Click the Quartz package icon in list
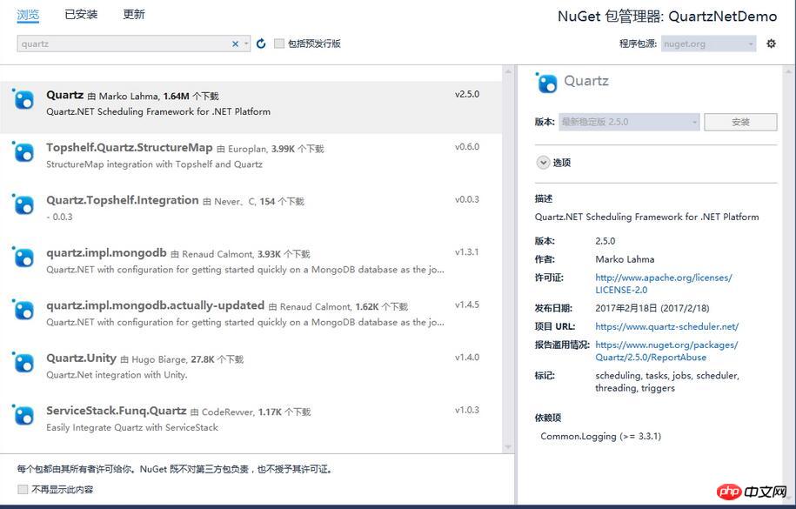The height and width of the screenshot is (509, 796). [x=23, y=99]
